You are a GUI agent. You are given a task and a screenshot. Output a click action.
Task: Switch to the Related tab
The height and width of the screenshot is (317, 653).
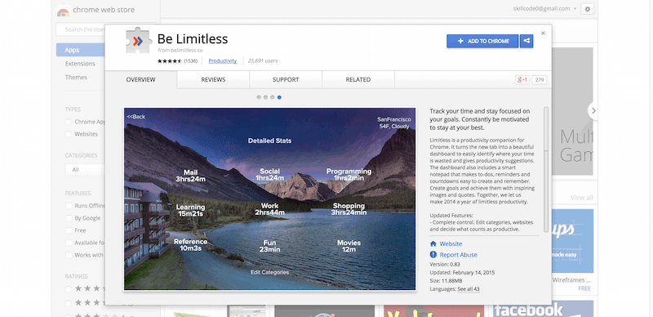(x=358, y=80)
